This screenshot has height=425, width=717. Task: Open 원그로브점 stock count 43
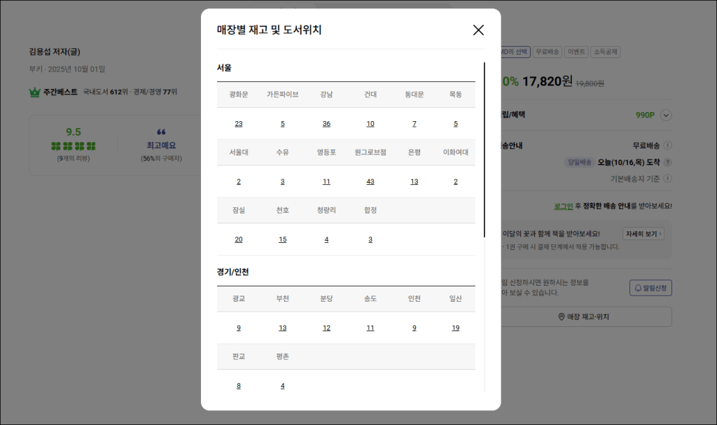click(x=370, y=182)
